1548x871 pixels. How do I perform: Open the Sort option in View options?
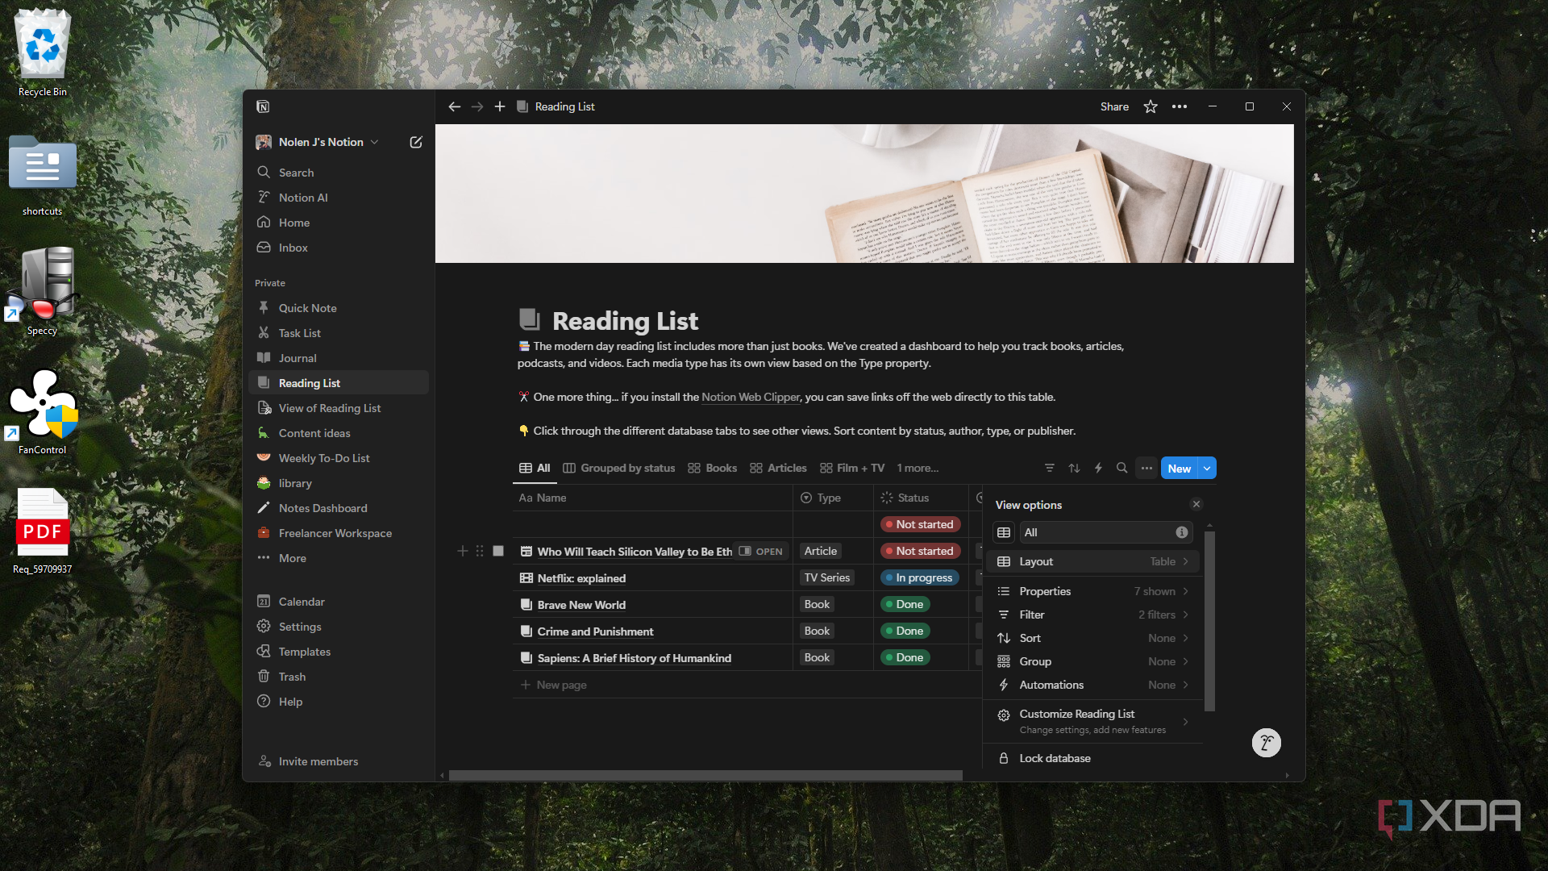pyautogui.click(x=1093, y=638)
